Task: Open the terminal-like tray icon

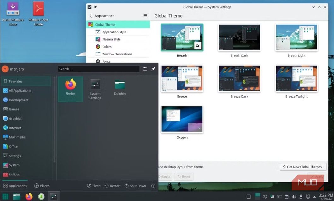Action: (279, 197)
